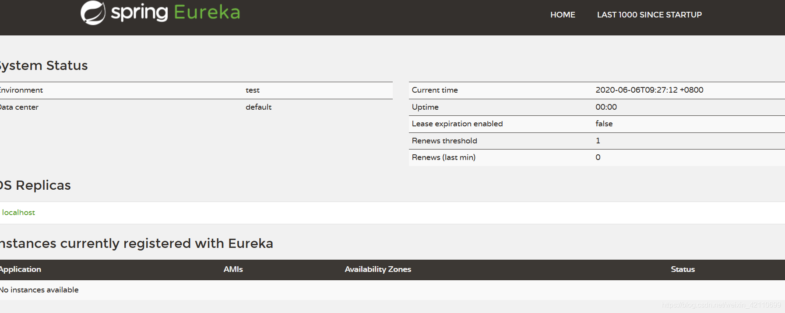This screenshot has width=785, height=313.
Task: Click the data center value default
Action: coord(258,107)
